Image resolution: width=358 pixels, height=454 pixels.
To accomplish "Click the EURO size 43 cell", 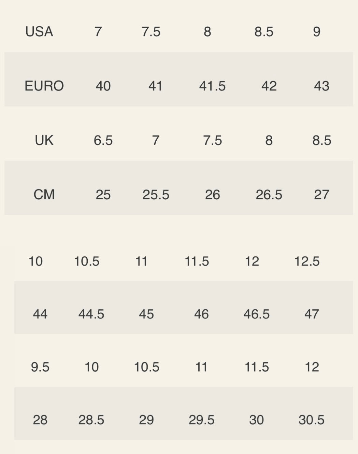I will point(321,86).
